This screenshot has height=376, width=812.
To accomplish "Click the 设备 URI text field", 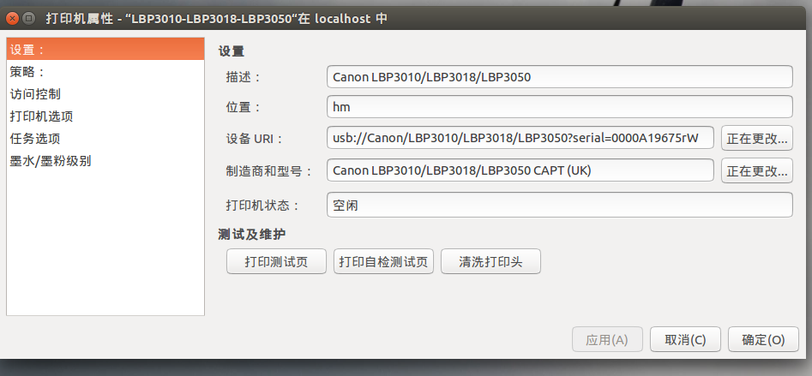I will (520, 138).
